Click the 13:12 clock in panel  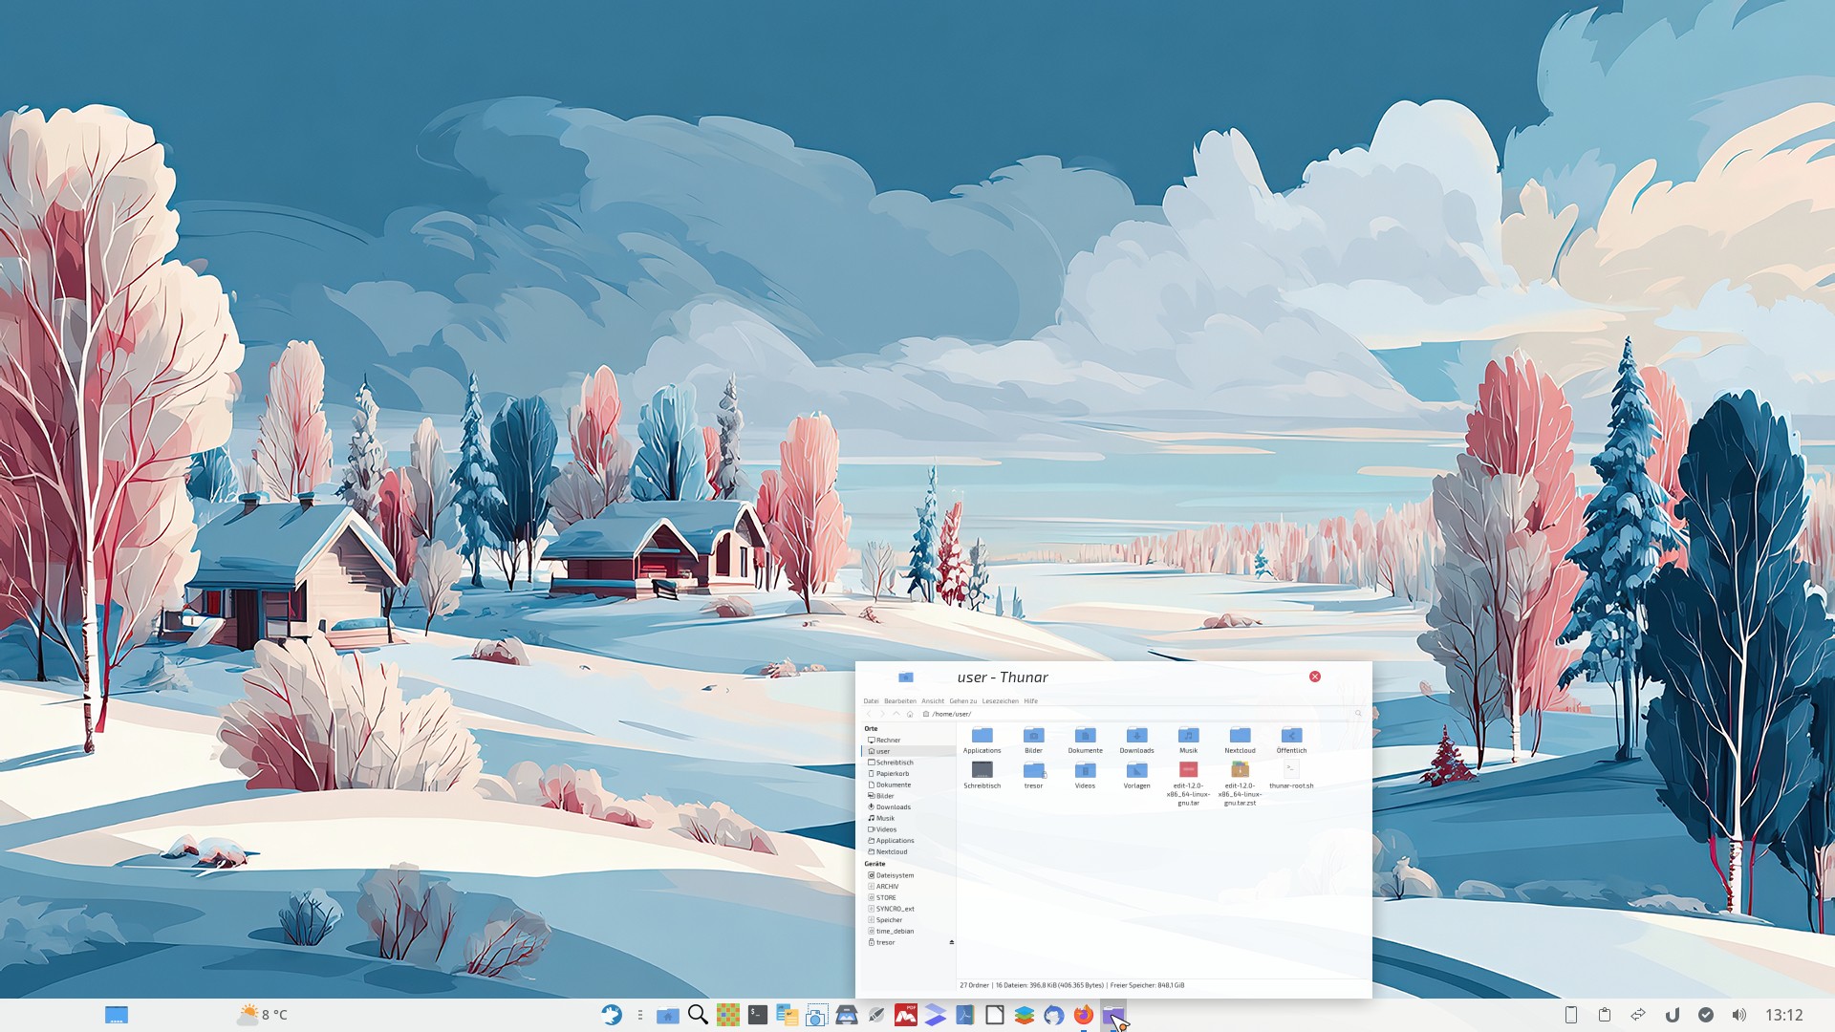(x=1783, y=1015)
